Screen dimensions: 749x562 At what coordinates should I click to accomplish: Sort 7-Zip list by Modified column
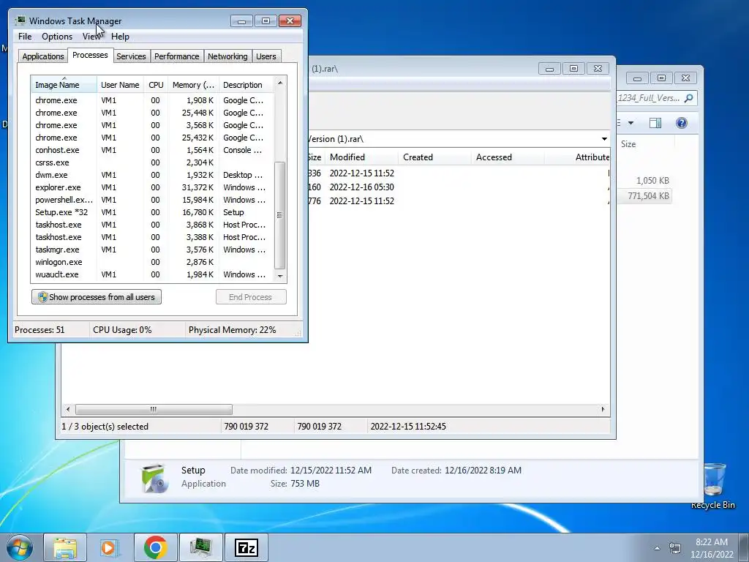[x=361, y=157]
